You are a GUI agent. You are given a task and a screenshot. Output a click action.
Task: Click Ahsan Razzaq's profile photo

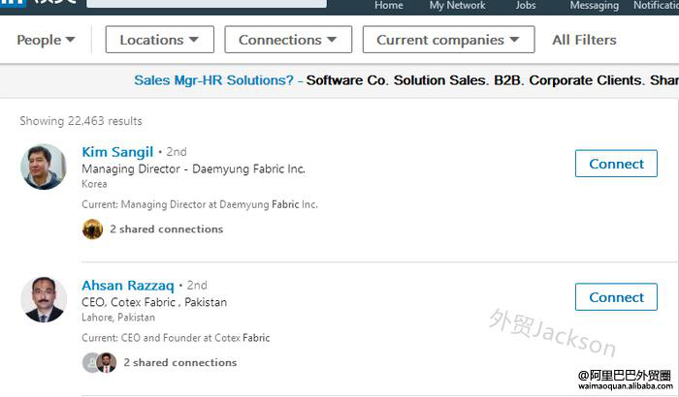tap(44, 300)
